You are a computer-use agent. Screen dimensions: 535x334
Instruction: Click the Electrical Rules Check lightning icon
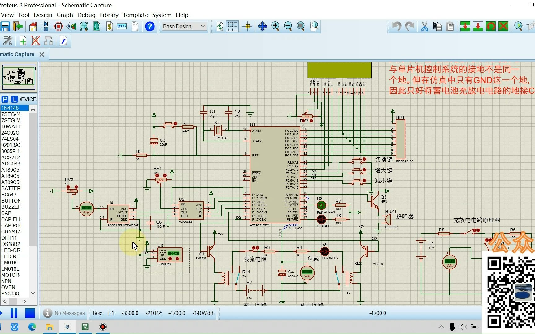(x=63, y=41)
